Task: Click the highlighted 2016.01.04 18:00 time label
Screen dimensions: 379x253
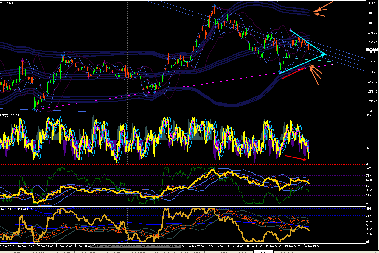Action: pos(169,246)
